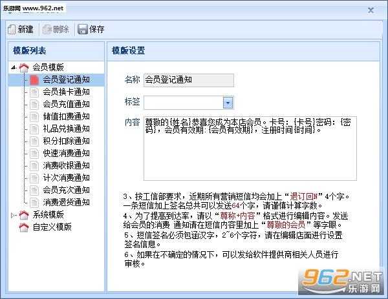Select 快速消费通知 template
The height and width of the screenshot is (299, 388).
coord(67,153)
